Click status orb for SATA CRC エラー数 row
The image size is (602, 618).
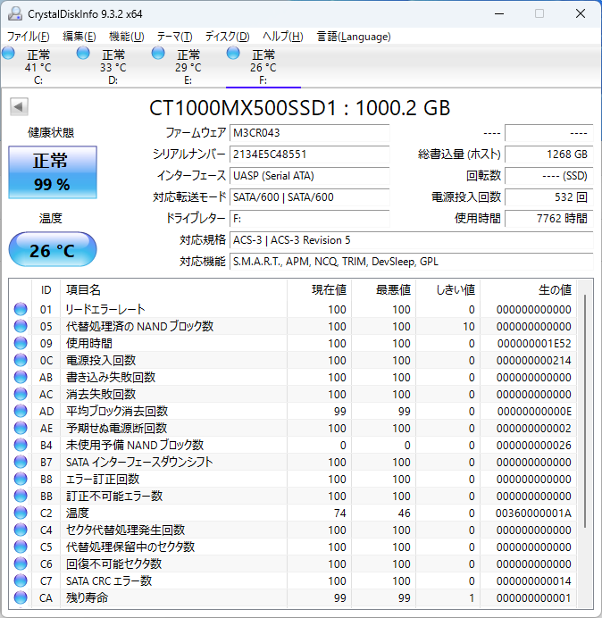coord(21,580)
